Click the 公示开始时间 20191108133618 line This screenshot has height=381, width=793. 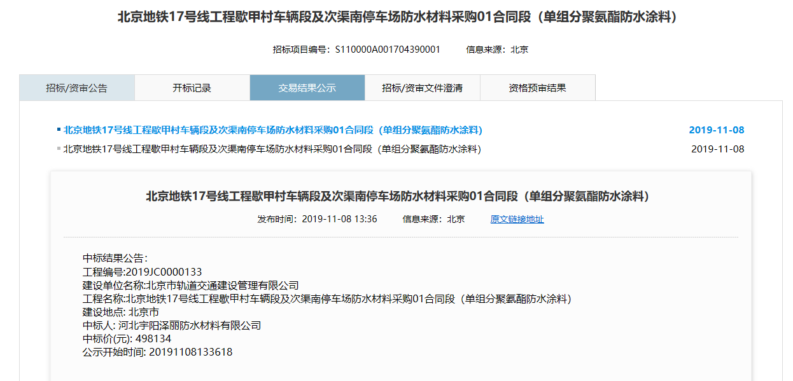pos(157,352)
